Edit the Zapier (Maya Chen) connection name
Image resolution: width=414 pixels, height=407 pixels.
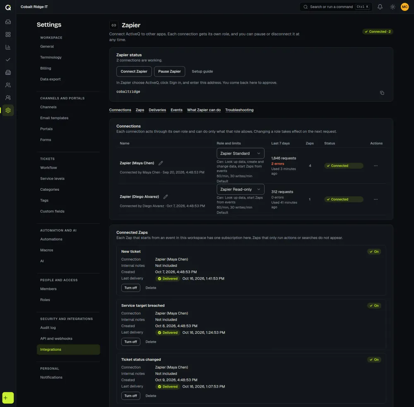point(161,163)
